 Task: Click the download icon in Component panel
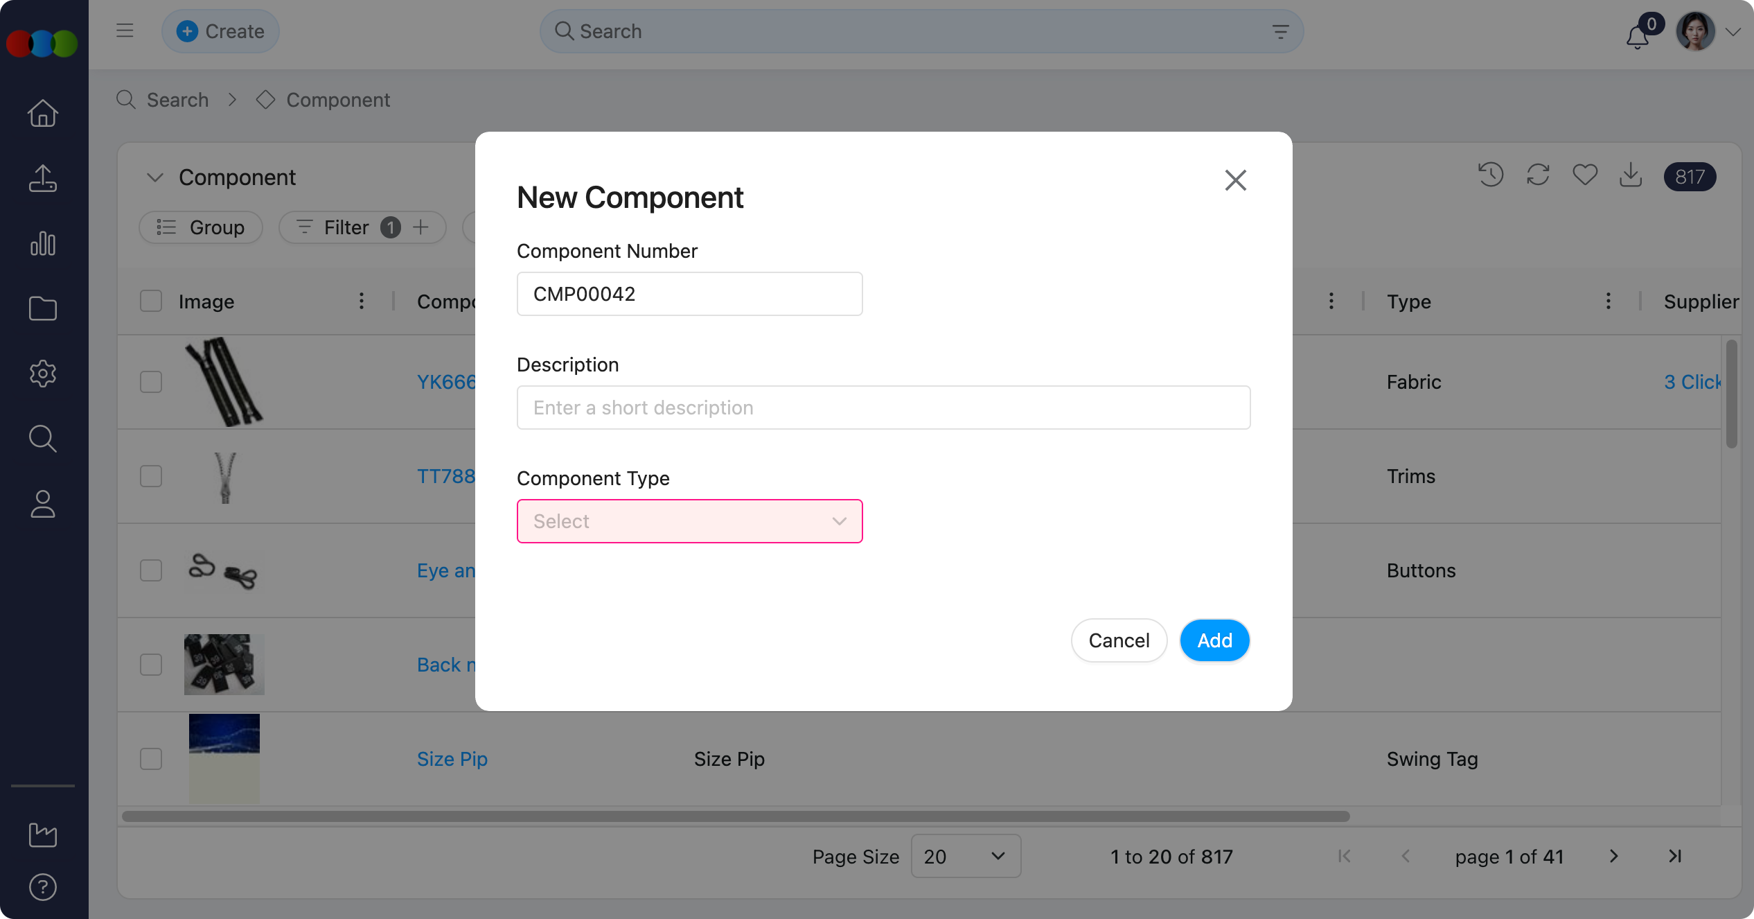(1631, 175)
